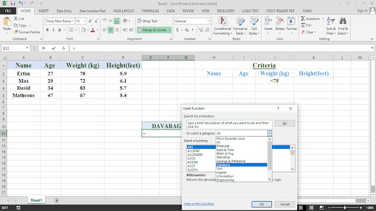Image resolution: width=376 pixels, height=211 pixels.
Task: Open the font name dropdown
Action: pyautogui.click(x=73, y=21)
